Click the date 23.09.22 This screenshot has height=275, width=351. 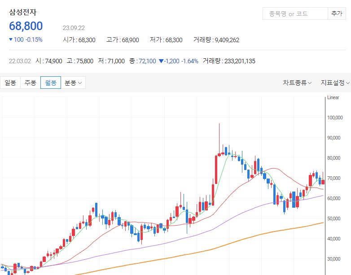74,28
